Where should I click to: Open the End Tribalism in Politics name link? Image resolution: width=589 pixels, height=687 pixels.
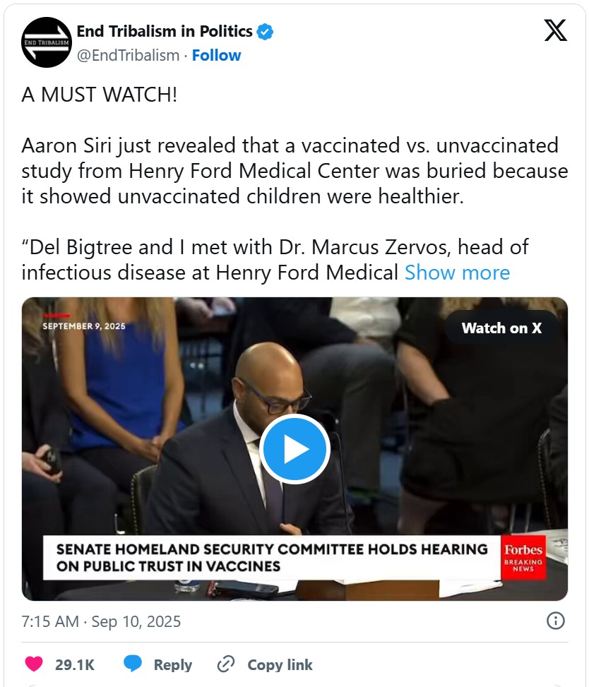tap(164, 32)
